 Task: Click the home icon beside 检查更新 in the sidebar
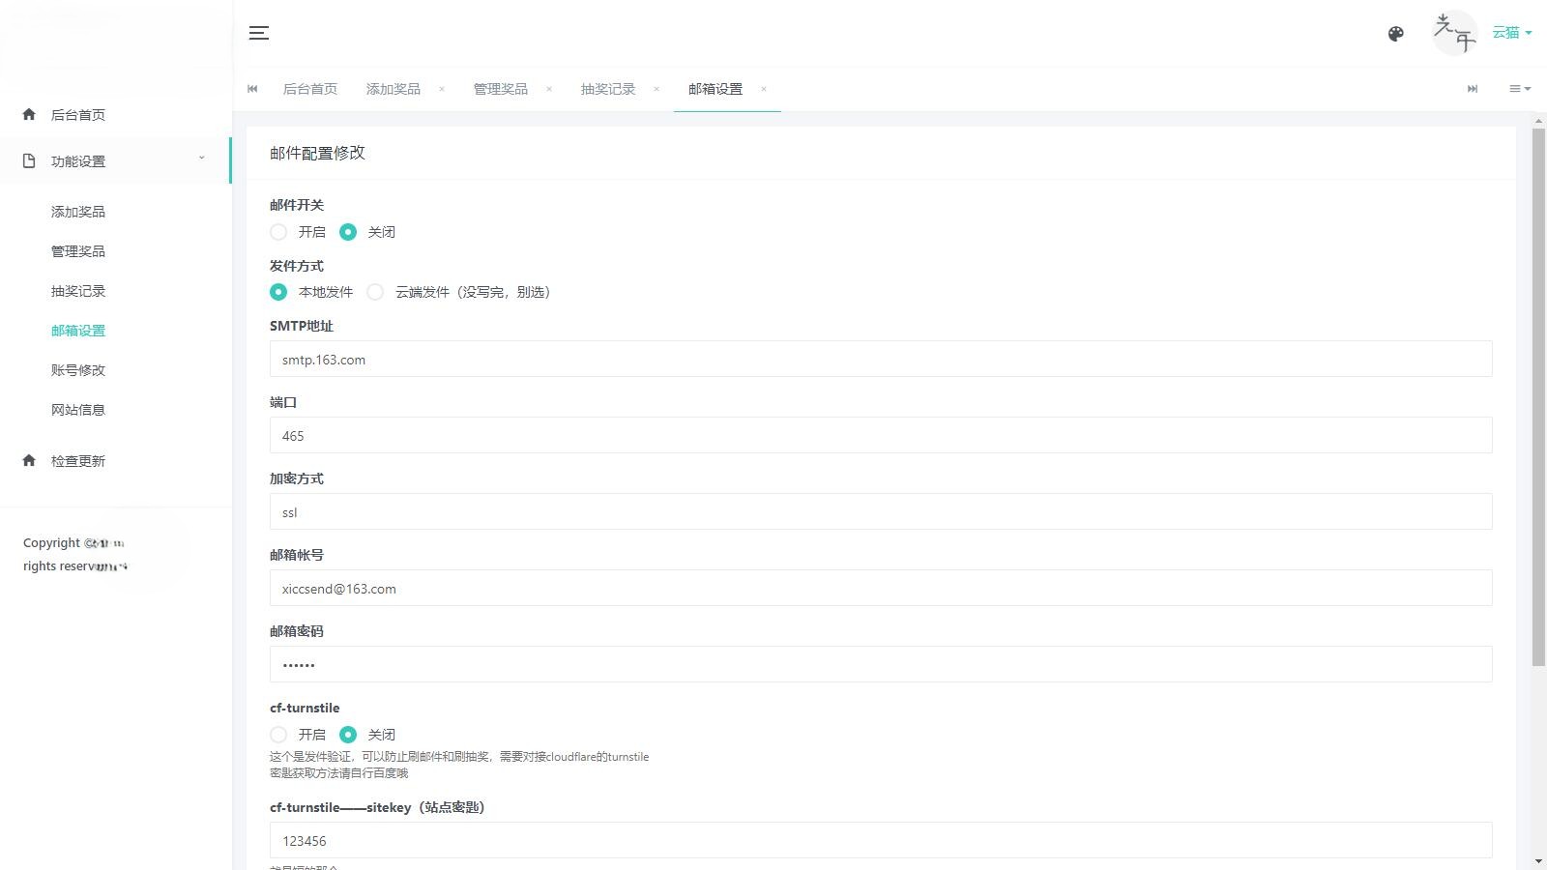click(x=29, y=460)
